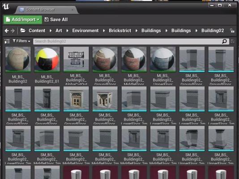
Task: Select the ground floor corner arch mesh thumbnail
Action: click(105, 99)
